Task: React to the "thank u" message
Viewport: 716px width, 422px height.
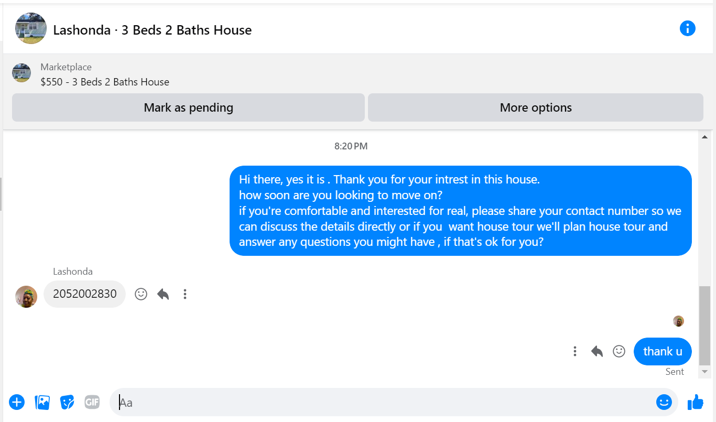Action: coord(619,351)
